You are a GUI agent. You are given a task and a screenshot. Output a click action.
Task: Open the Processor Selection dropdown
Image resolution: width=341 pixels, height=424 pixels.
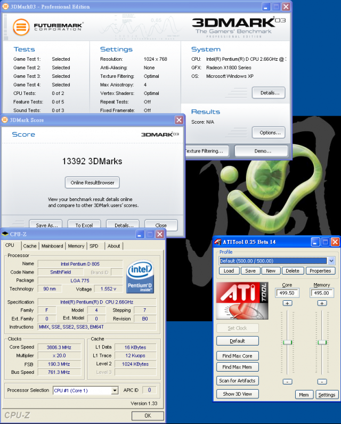[115, 390]
